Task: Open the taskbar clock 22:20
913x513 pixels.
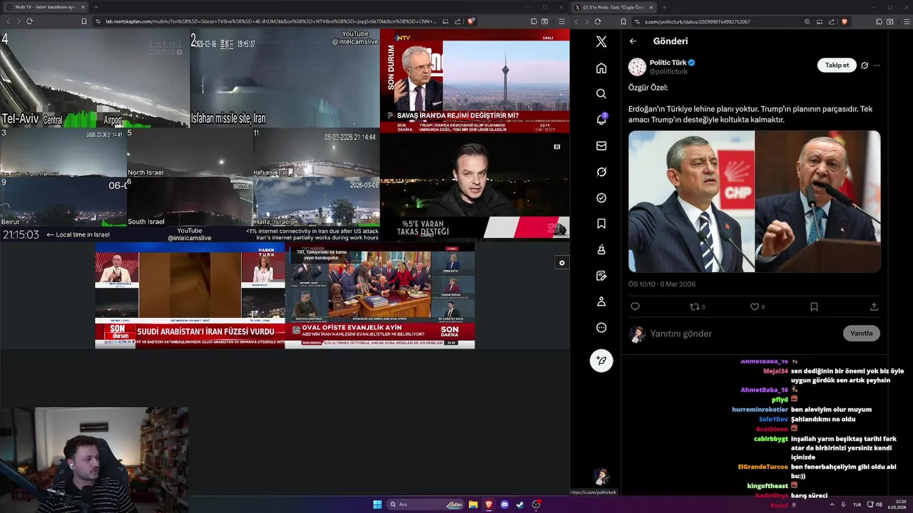Action: (897, 504)
